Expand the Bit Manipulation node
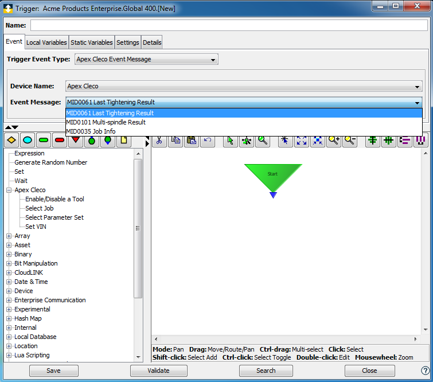The width and height of the screenshot is (433, 382). (9, 263)
